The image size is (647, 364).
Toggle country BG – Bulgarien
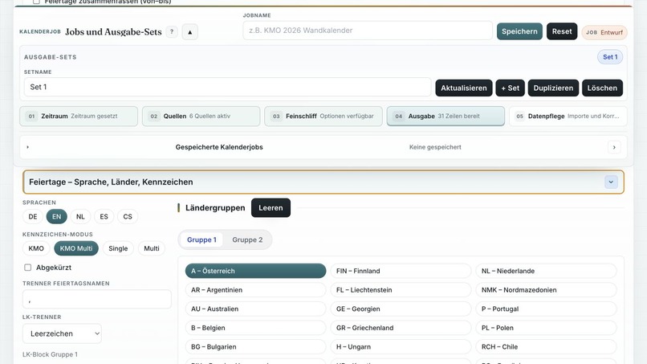(x=255, y=347)
